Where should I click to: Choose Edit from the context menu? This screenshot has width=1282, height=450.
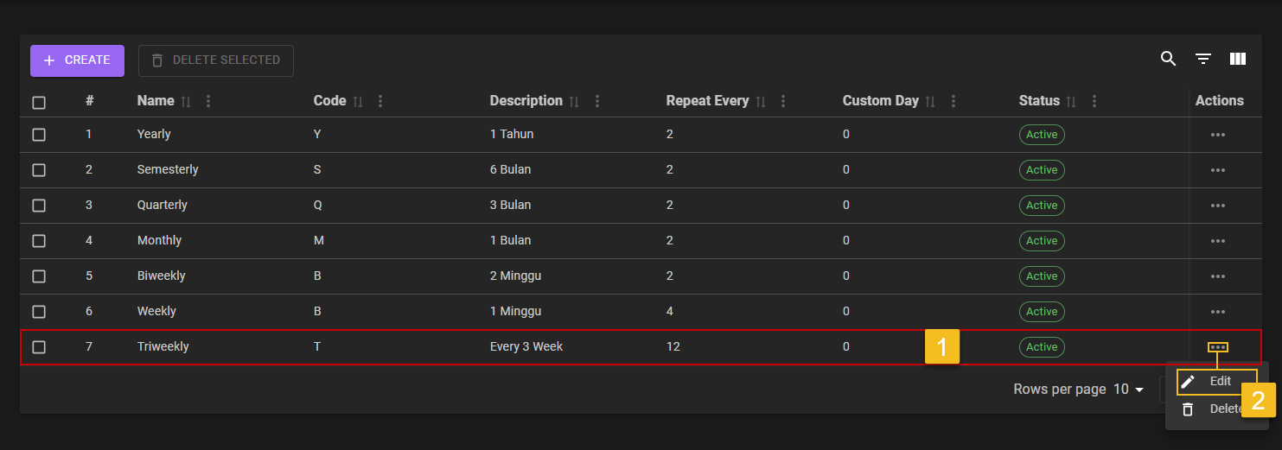[1219, 381]
